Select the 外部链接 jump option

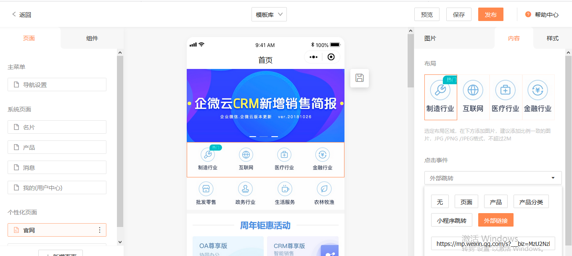(x=495, y=220)
